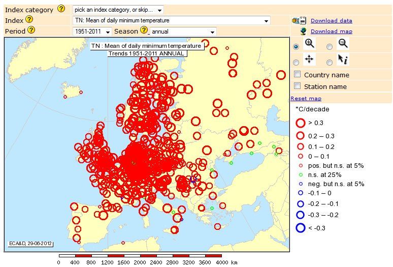Select the pan mode radio button
Screen dimensions: 393x267
click(x=296, y=62)
